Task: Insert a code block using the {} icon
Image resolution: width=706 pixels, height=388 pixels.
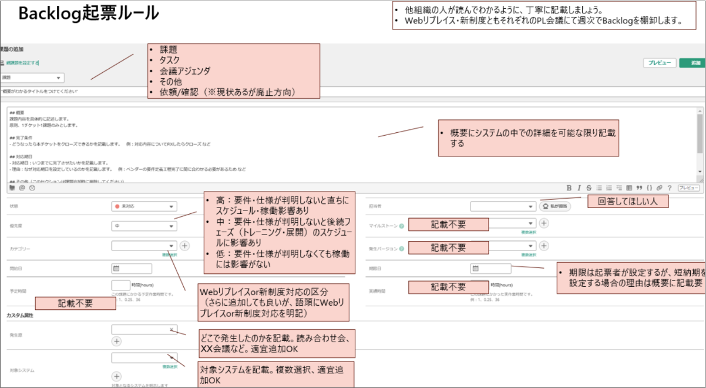Action: [x=649, y=188]
